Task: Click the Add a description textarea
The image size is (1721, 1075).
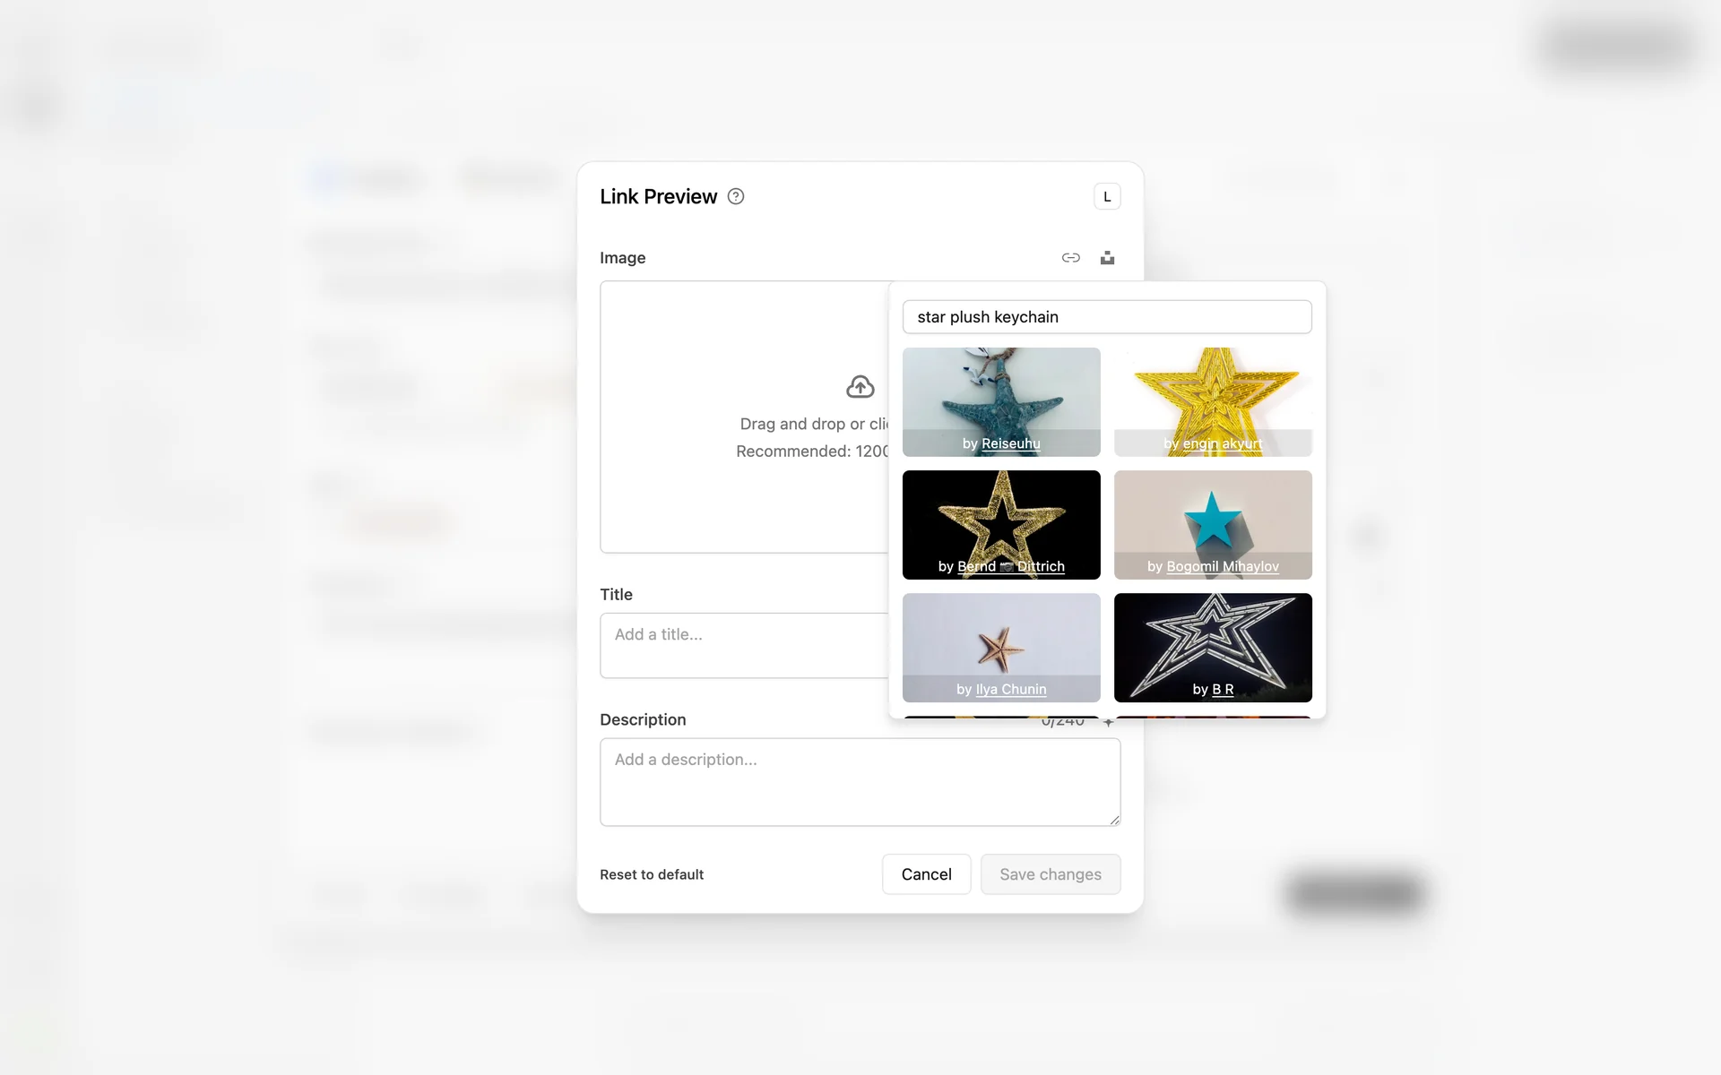Action: (x=859, y=781)
